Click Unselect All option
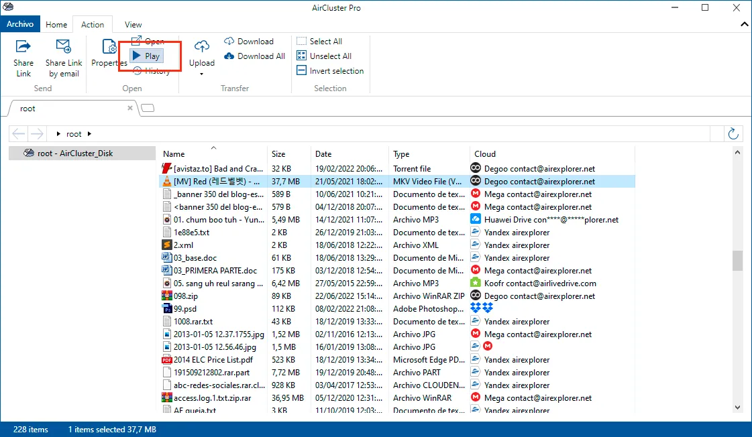Screen dimensions: 752x437 coord(324,56)
